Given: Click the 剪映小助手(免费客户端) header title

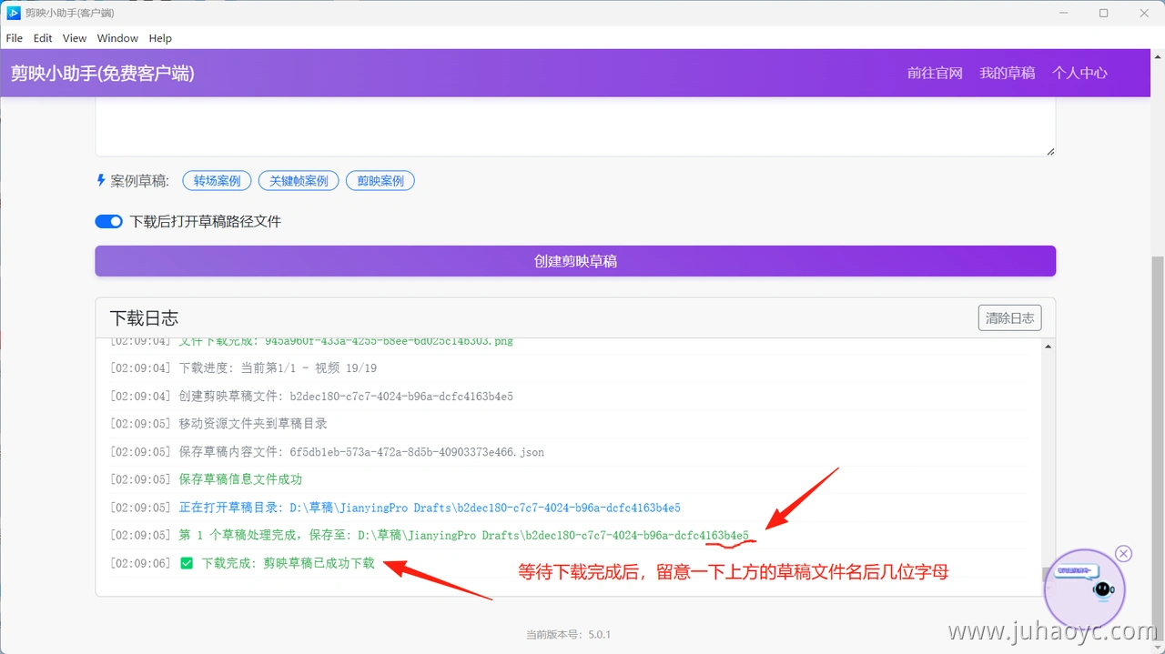Looking at the screenshot, I should [x=103, y=74].
